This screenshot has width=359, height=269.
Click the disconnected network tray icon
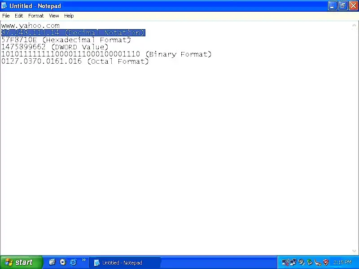[285, 262]
